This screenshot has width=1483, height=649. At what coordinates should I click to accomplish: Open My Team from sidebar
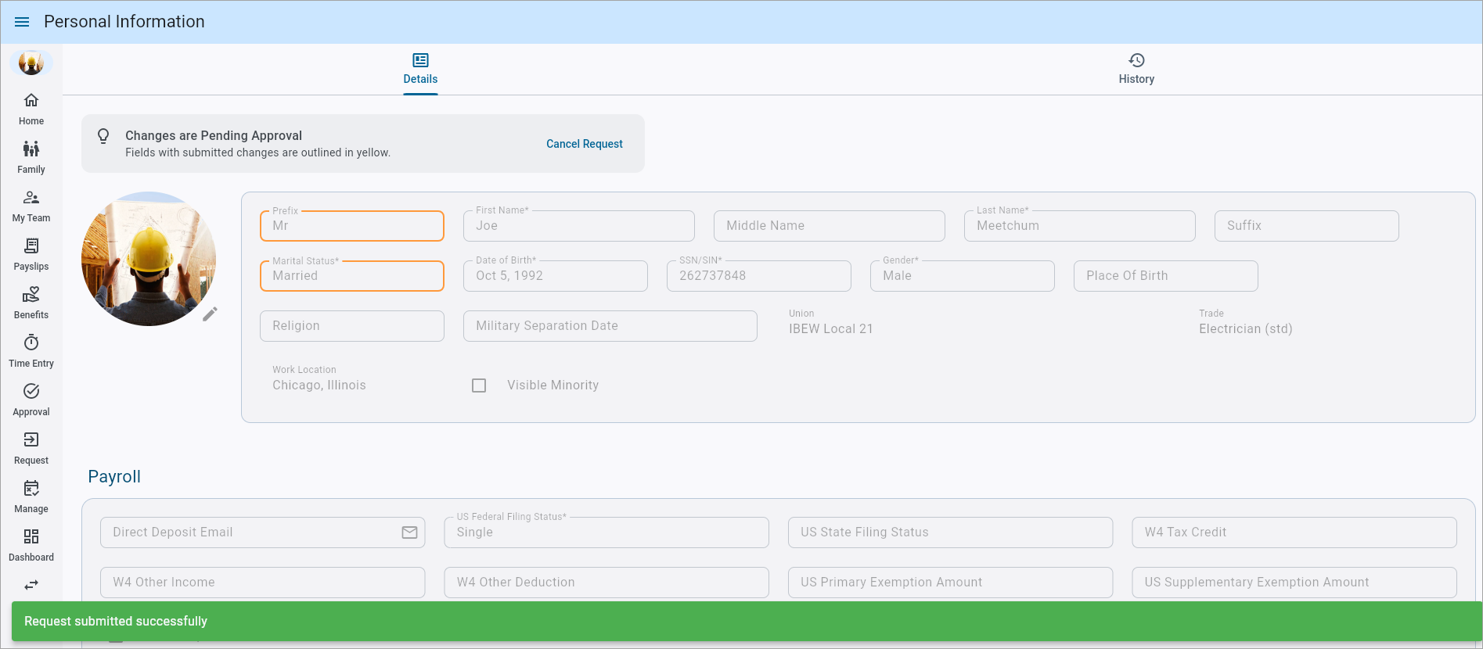[31, 206]
